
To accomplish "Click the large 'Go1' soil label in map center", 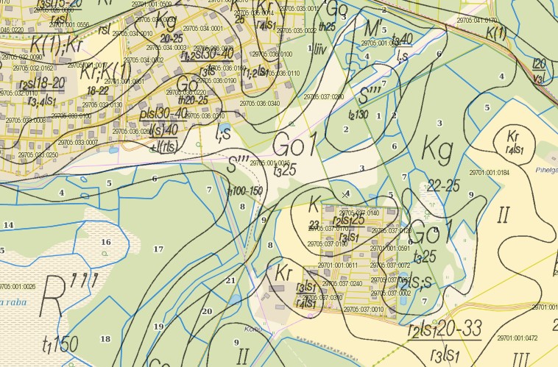I will (294, 145).
